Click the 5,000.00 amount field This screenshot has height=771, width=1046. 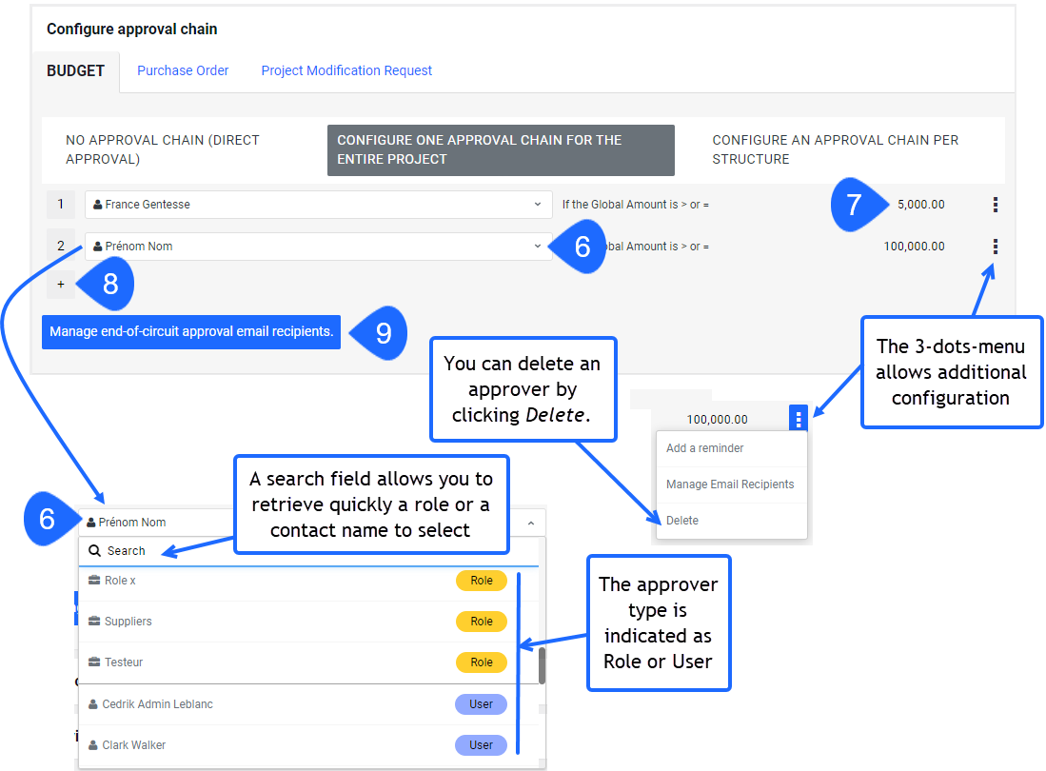920,204
